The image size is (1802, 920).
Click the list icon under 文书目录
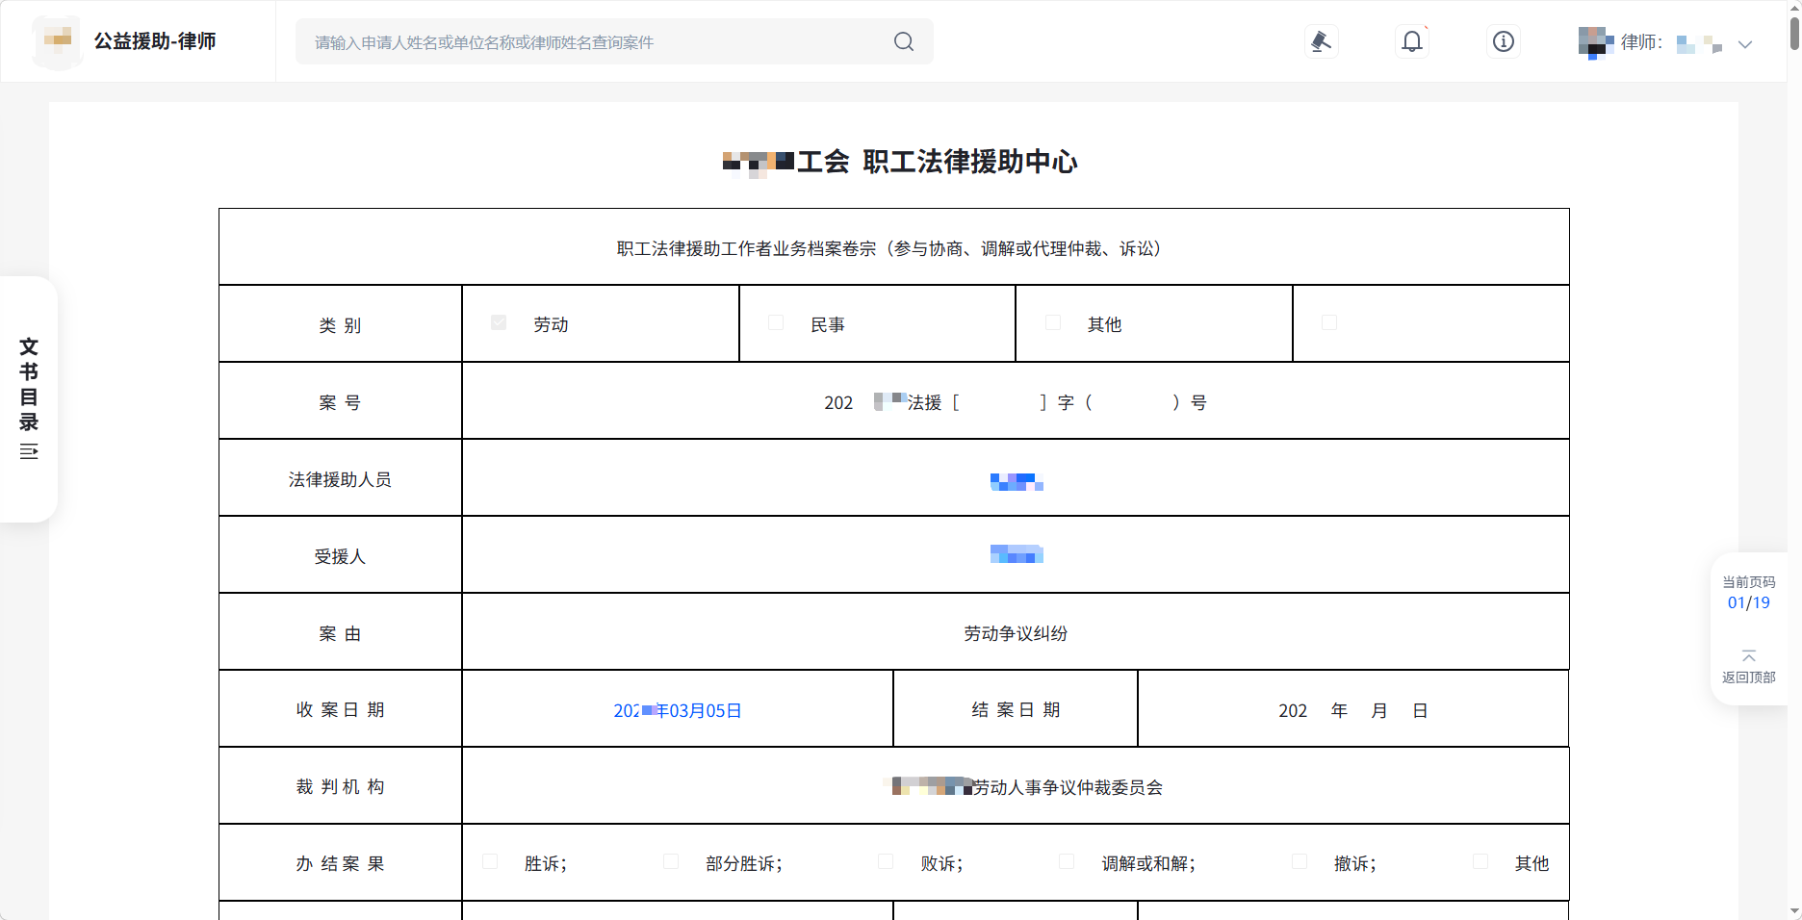click(x=29, y=451)
